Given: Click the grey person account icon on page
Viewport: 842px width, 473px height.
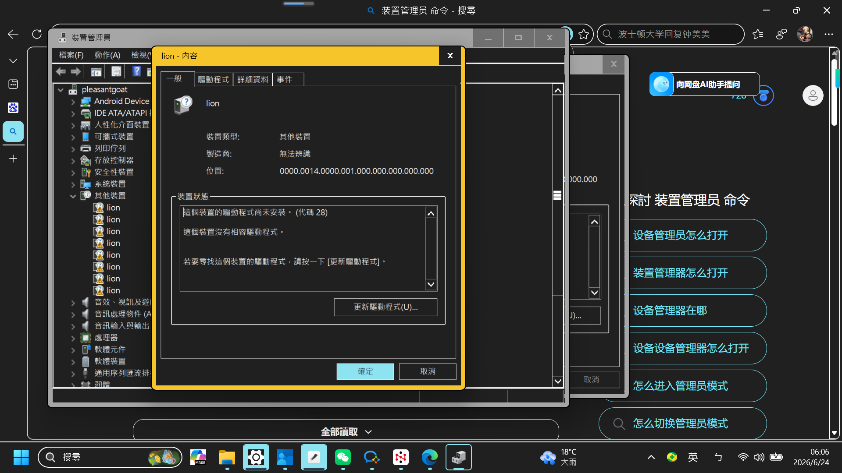Looking at the screenshot, I should (813, 95).
